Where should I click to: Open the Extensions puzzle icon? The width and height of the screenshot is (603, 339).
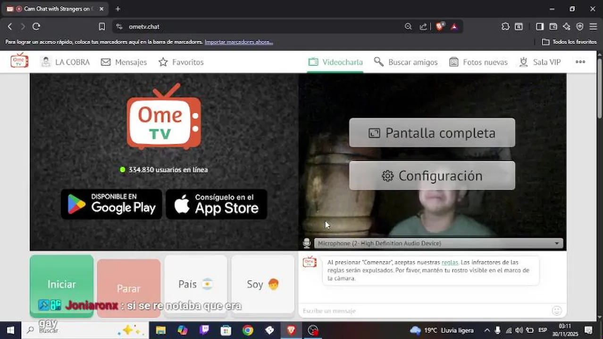point(505,27)
